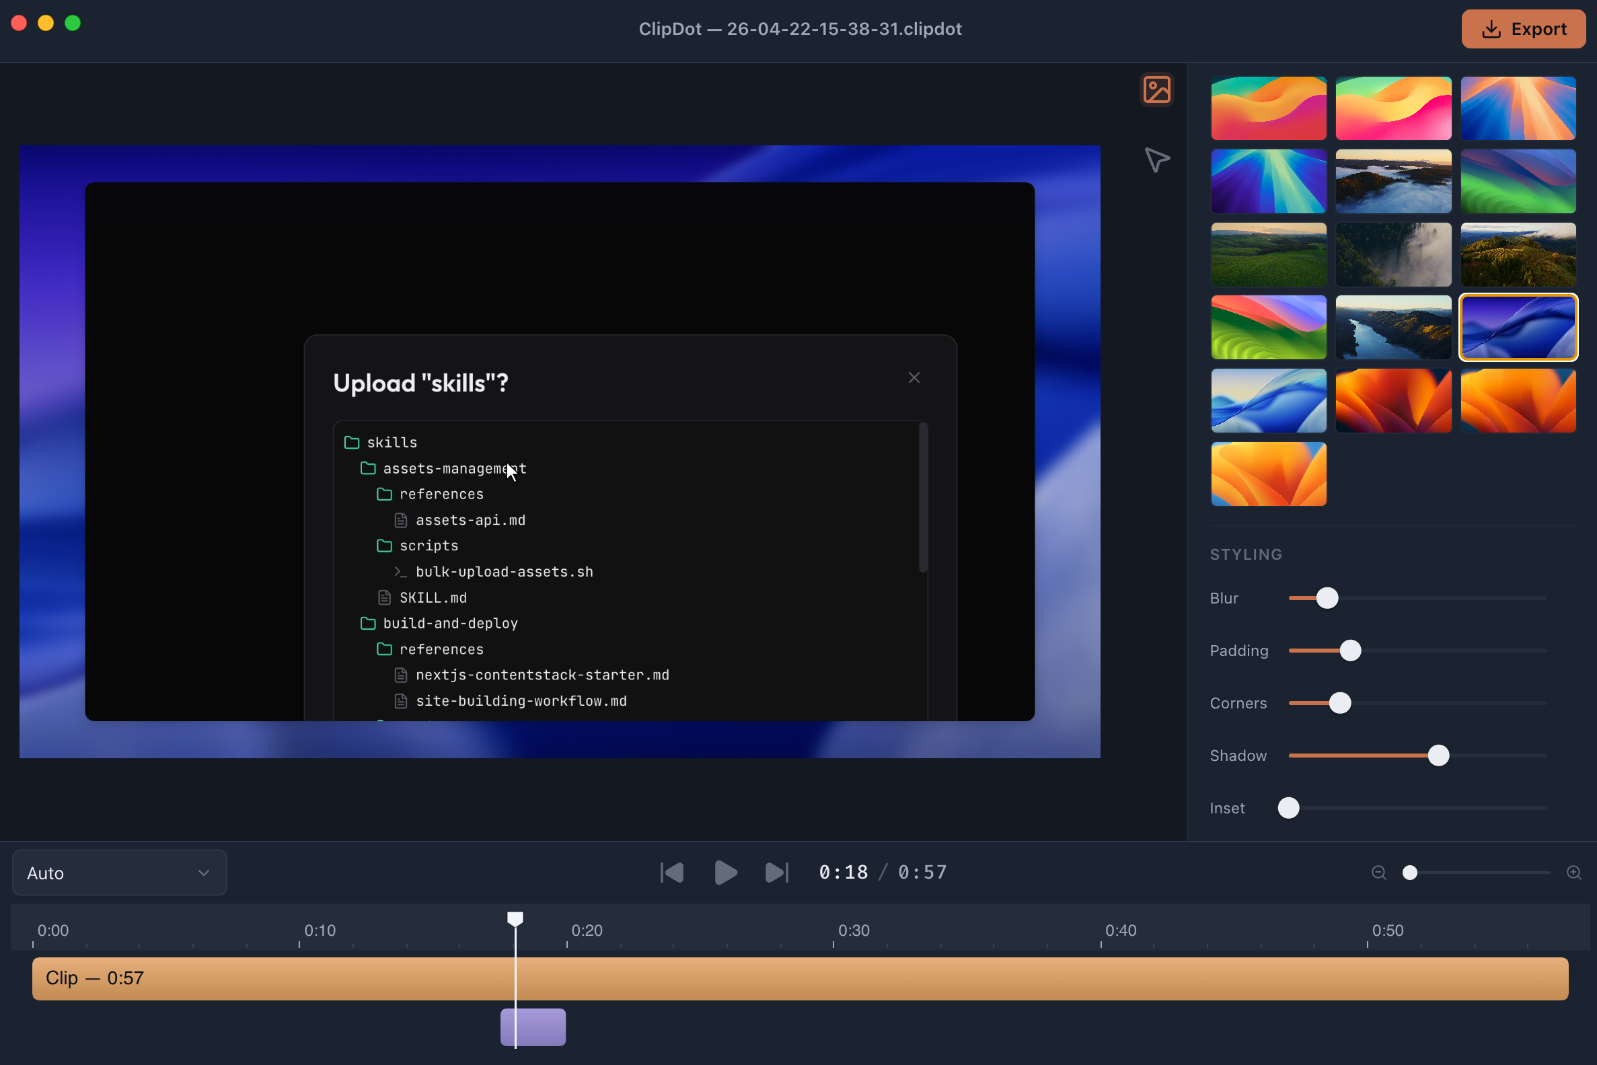Select the purple zoom segment below the playhead
The width and height of the screenshot is (1597, 1065).
[533, 1027]
